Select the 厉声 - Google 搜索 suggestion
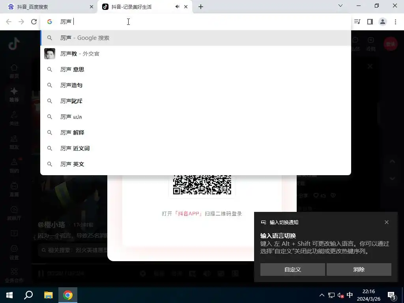The image size is (404, 303). coord(196,38)
